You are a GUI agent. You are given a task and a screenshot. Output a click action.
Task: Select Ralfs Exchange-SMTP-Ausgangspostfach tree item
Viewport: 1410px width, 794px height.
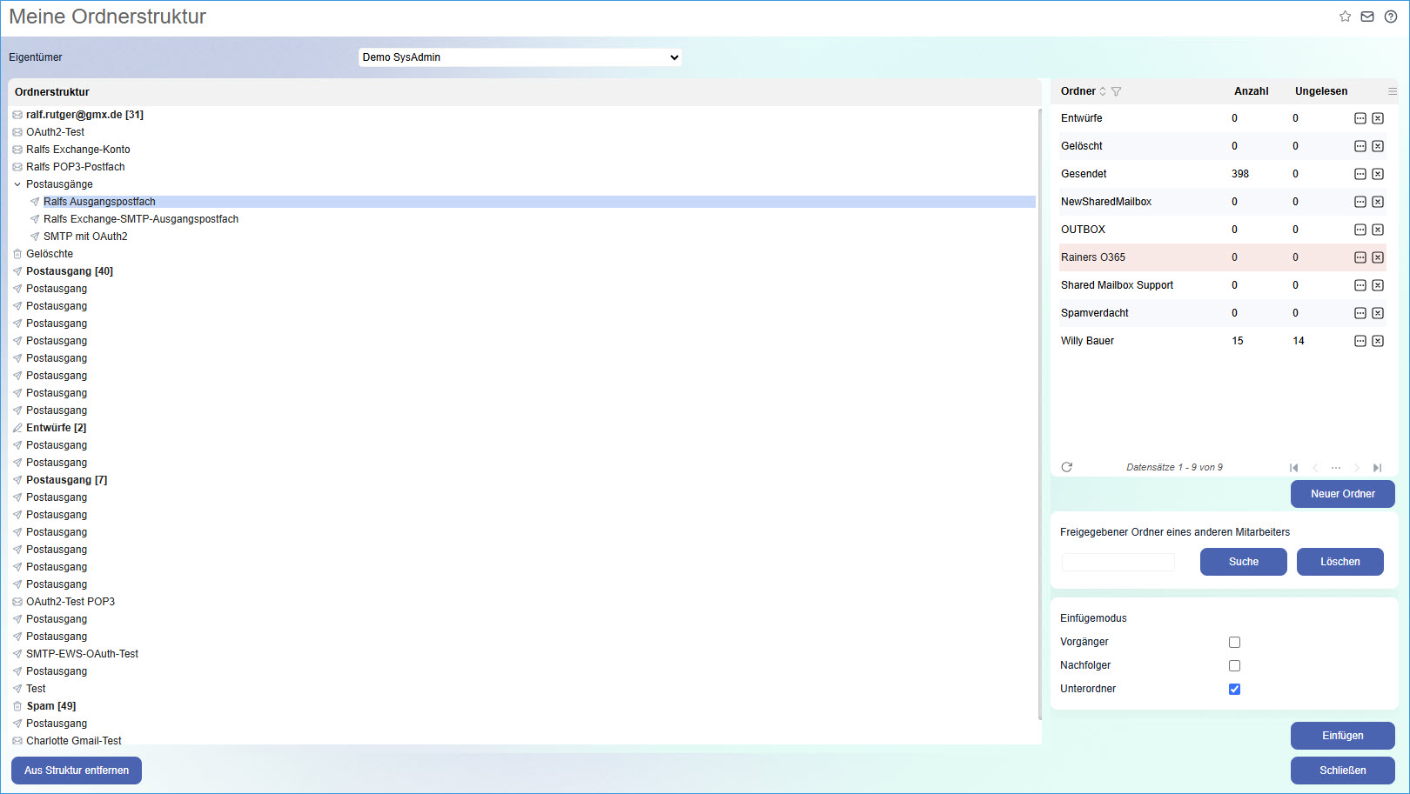141,219
